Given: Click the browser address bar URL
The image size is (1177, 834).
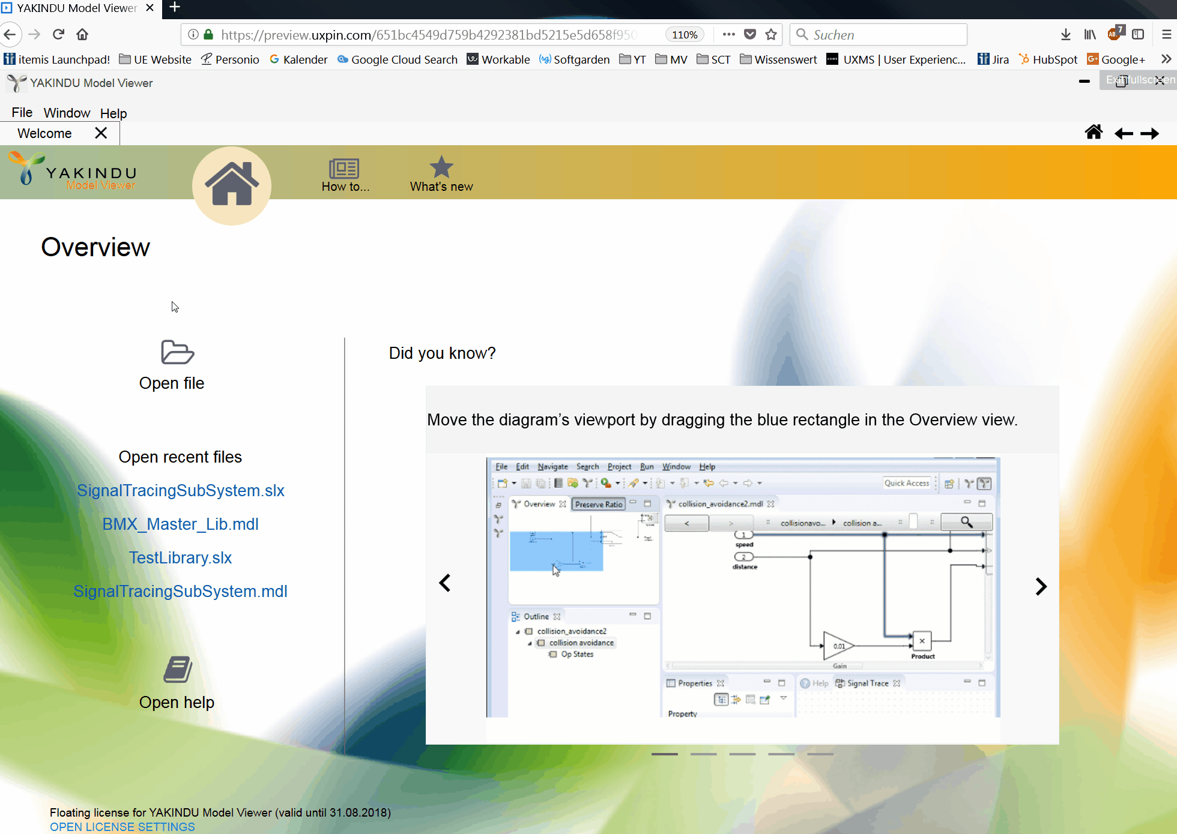Looking at the screenshot, I should pos(429,35).
